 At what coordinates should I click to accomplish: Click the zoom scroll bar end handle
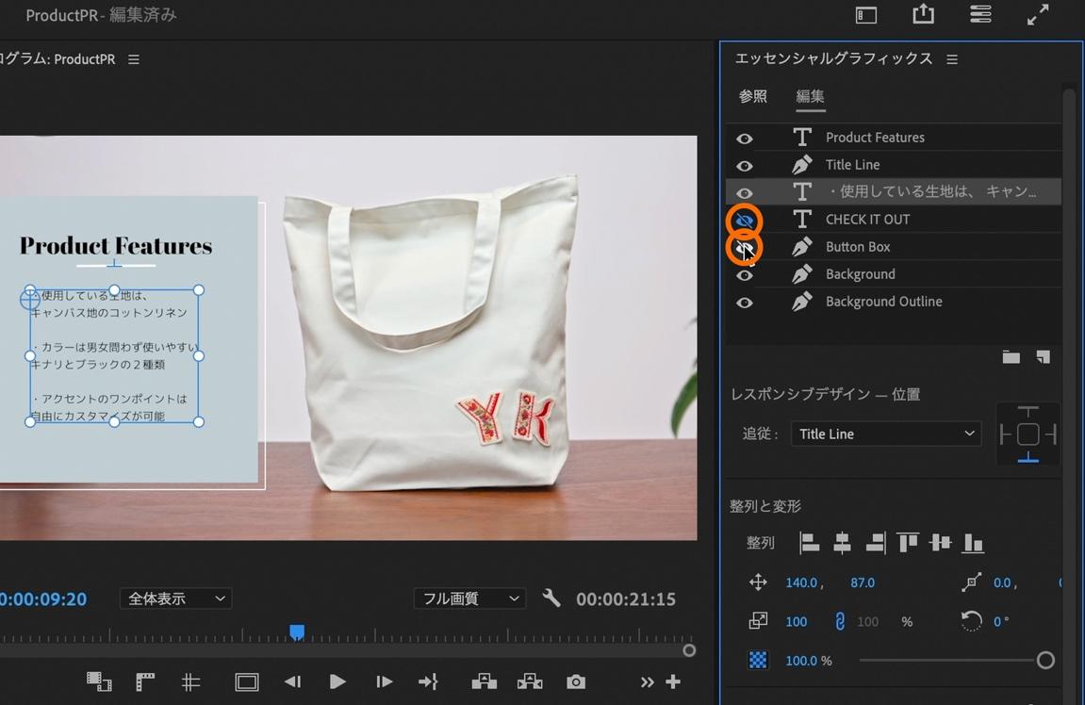point(689,650)
